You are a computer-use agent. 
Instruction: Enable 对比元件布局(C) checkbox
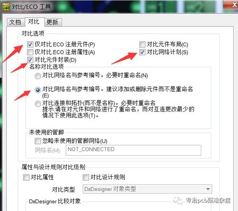[142, 44]
